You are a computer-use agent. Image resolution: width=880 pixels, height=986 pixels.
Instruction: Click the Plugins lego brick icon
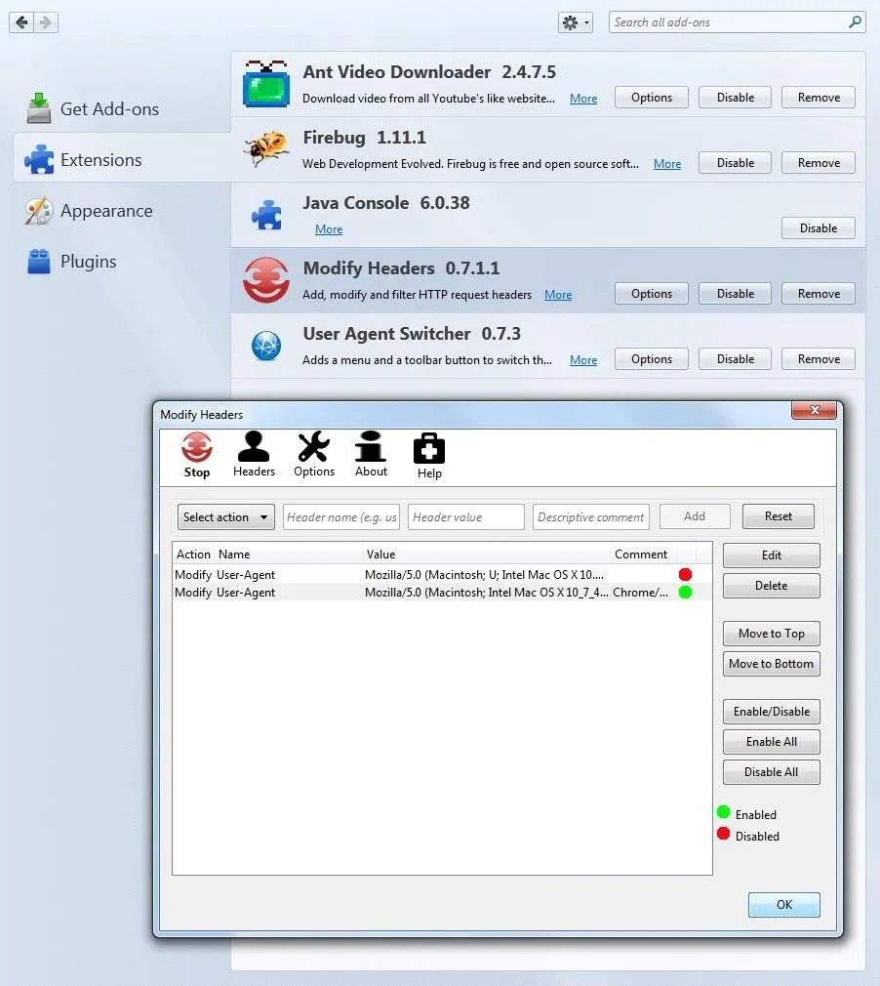point(39,261)
